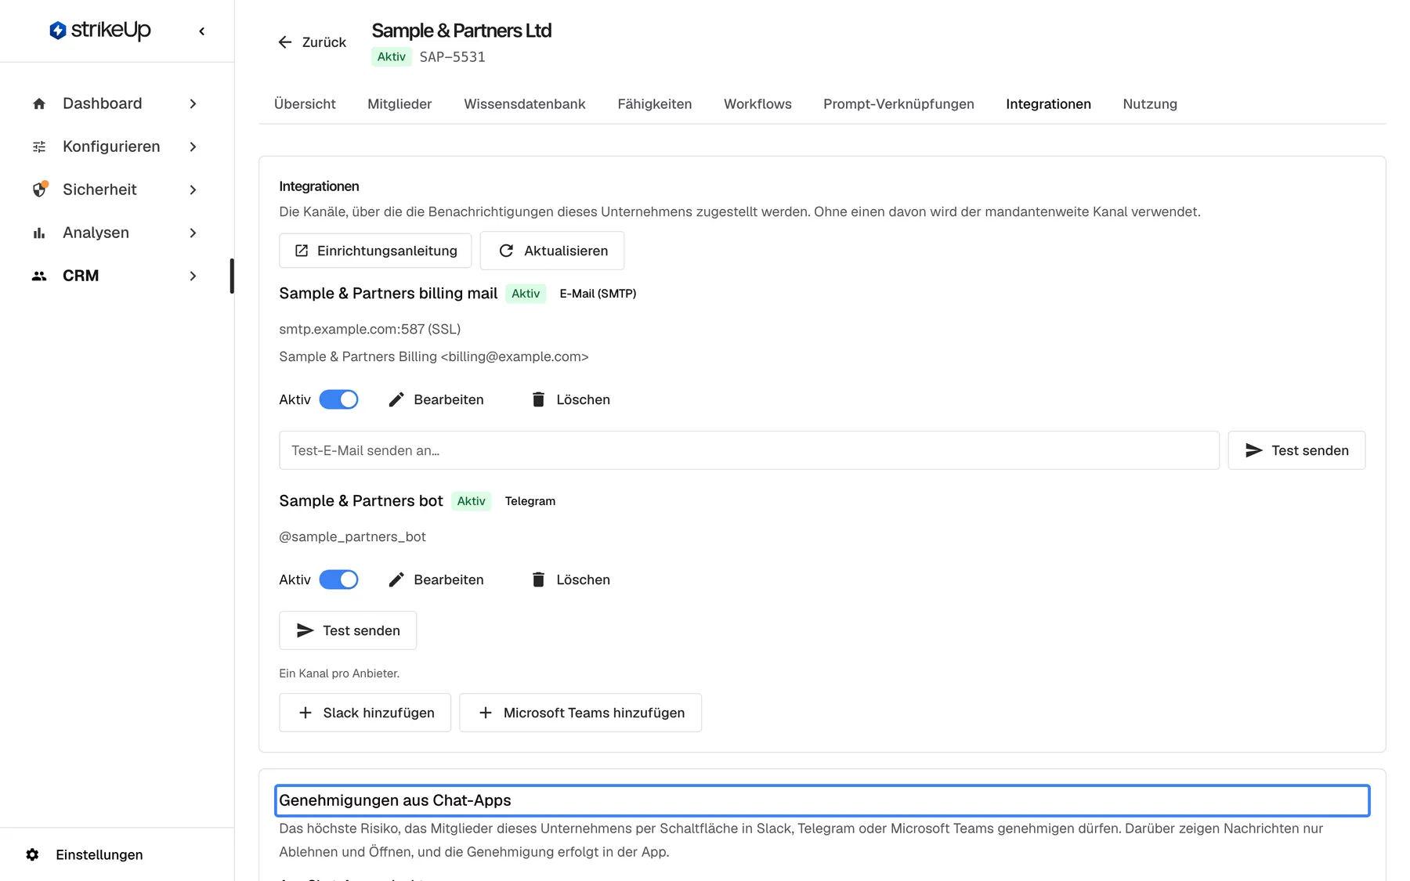
Task: Disable the billing mail Aktiv toggle
Action: 338,399
